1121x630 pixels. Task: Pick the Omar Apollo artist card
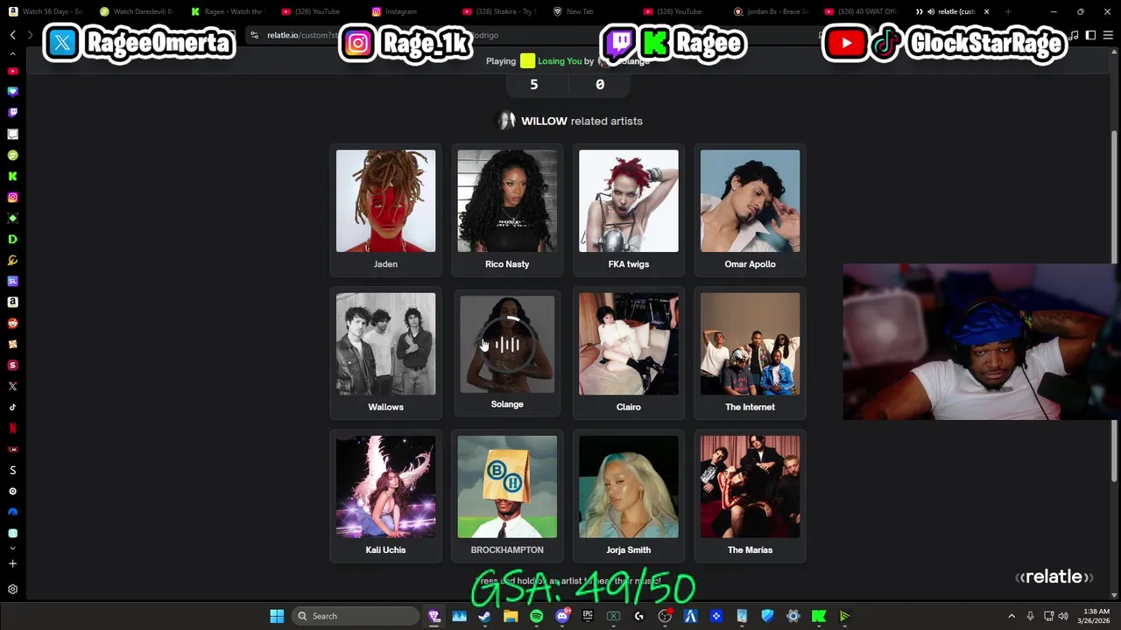coord(750,210)
